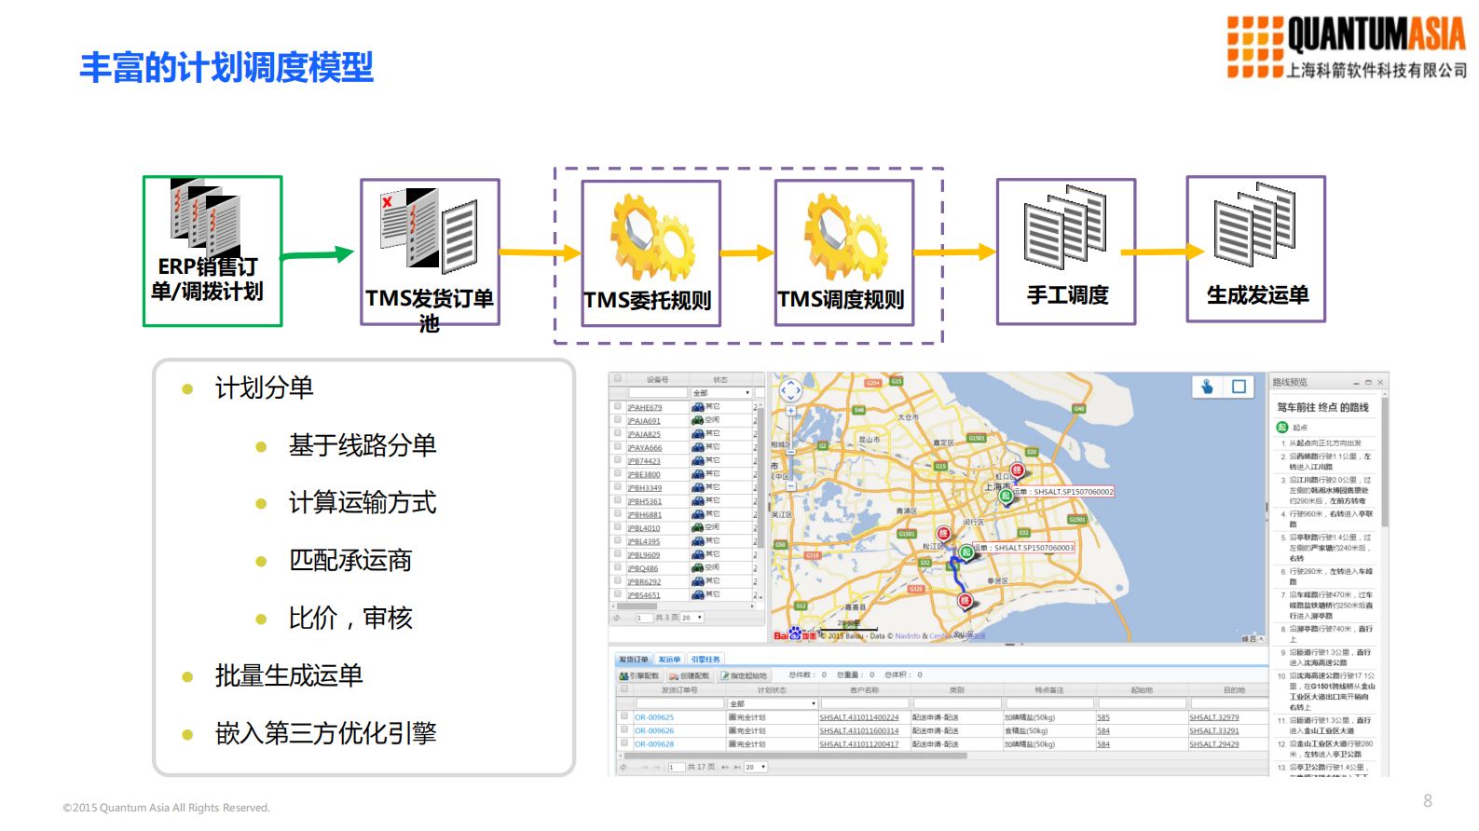Open the 状态 filter dropdown in vehicle list

[721, 393]
